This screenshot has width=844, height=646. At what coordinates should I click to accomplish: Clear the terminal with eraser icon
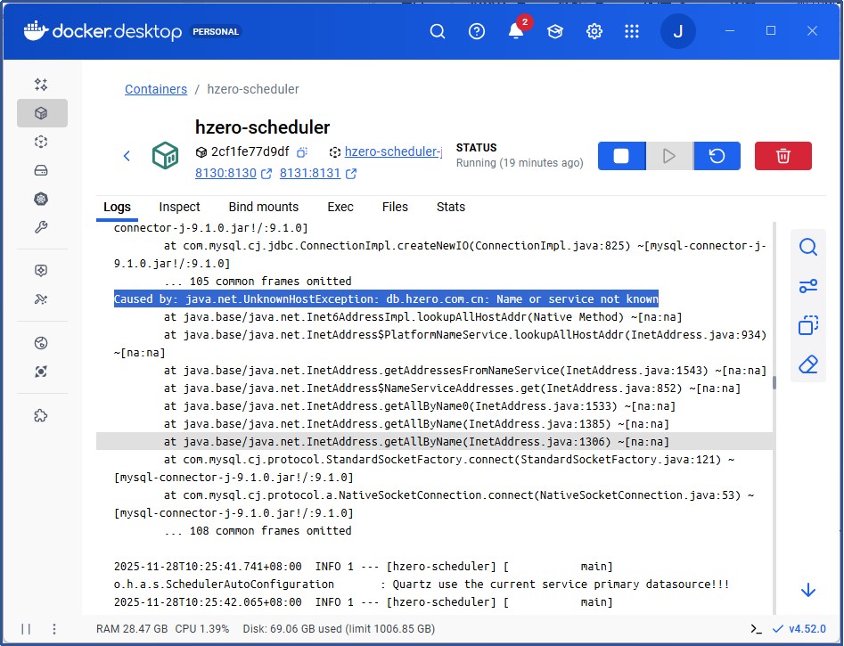[x=807, y=364]
